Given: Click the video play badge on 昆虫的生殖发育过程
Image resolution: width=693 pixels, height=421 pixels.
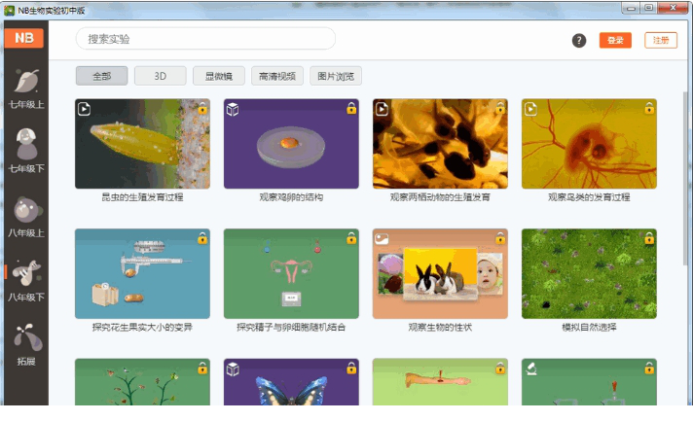Looking at the screenshot, I should (85, 108).
